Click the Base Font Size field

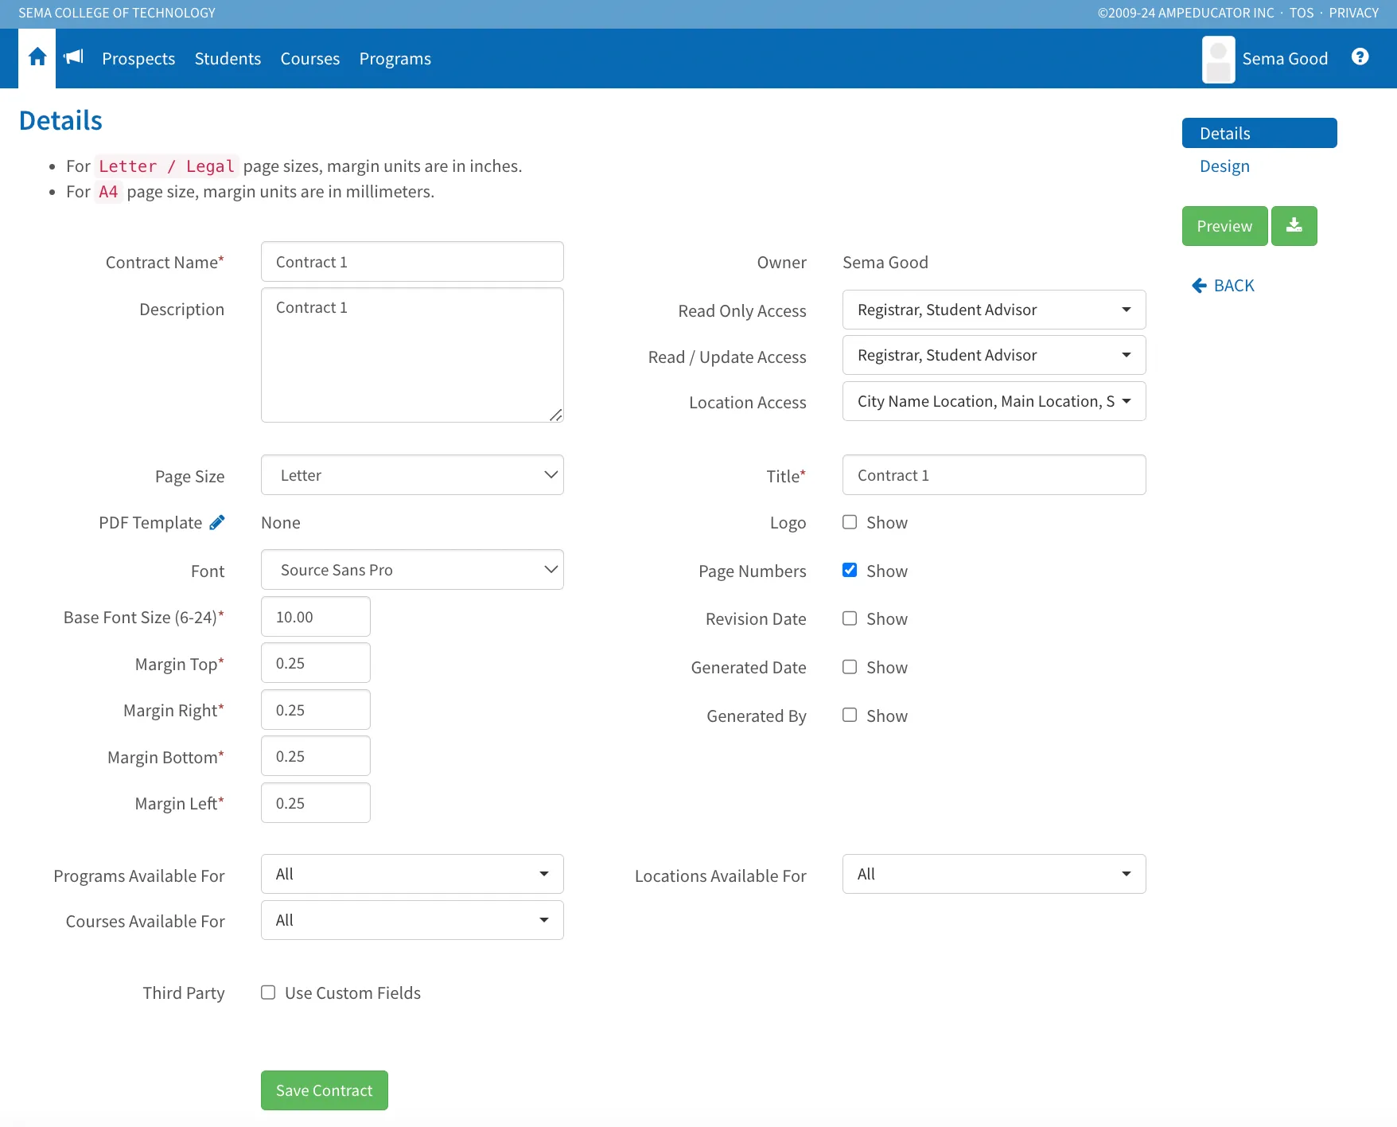click(x=315, y=617)
